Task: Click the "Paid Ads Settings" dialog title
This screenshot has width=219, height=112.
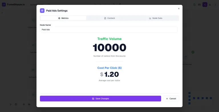Action: 57,11
